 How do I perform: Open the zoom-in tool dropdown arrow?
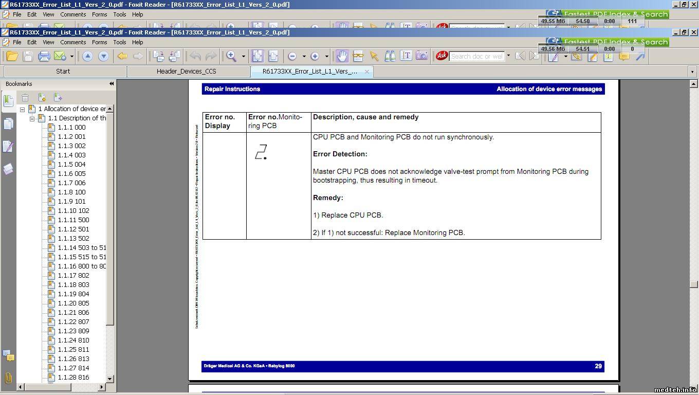(x=243, y=57)
